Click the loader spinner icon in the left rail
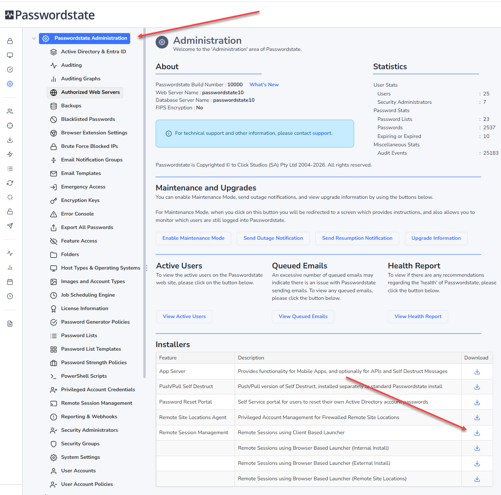Viewport: 501px width, 495px height. [x=10, y=197]
